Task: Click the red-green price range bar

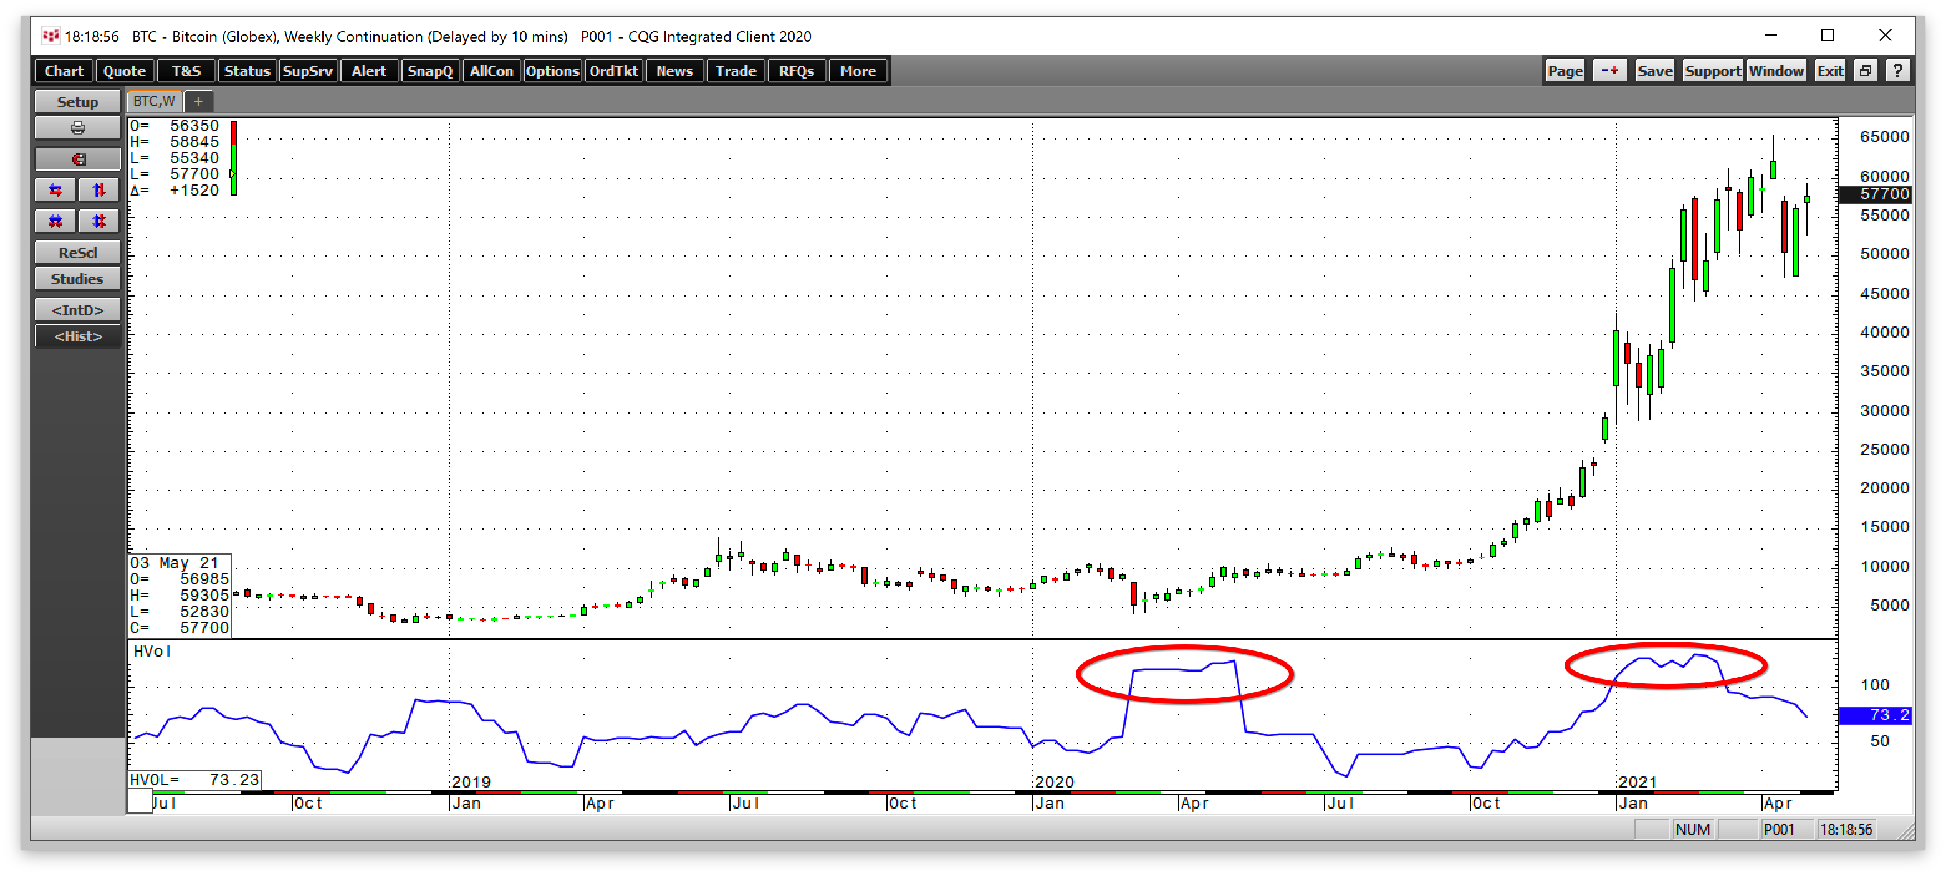Action: (x=233, y=158)
